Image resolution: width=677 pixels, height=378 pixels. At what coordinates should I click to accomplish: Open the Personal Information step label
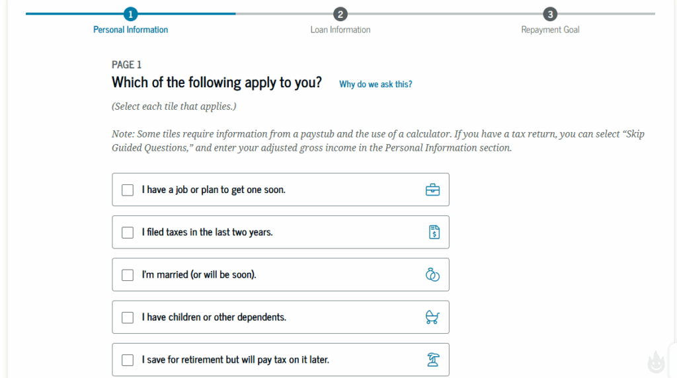(x=130, y=30)
